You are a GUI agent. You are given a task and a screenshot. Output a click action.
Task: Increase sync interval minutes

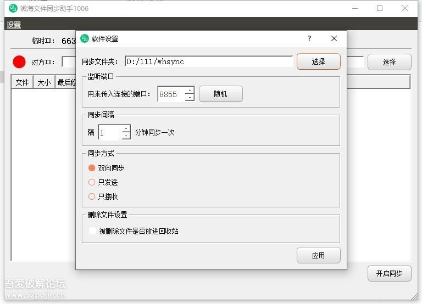pos(126,129)
